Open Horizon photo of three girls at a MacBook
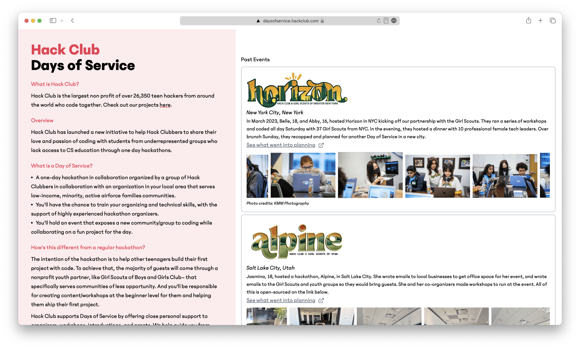 438,176
